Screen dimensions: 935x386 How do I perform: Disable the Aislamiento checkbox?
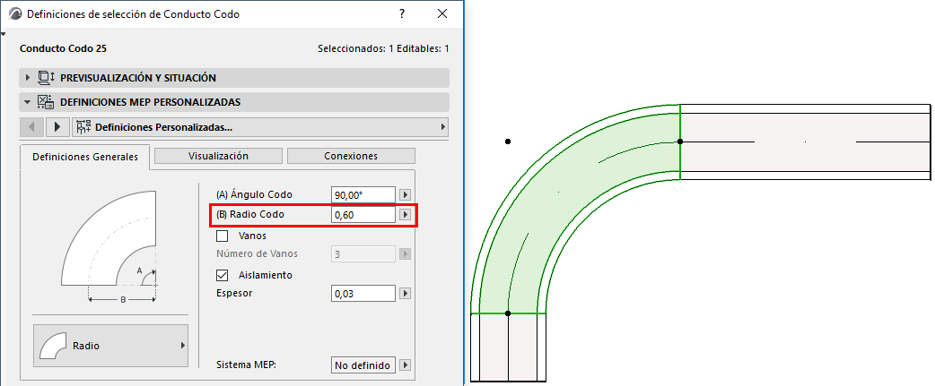(x=223, y=275)
